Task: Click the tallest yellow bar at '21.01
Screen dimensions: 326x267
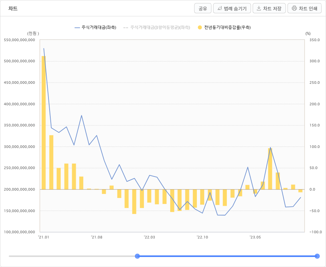Action: 44,123
